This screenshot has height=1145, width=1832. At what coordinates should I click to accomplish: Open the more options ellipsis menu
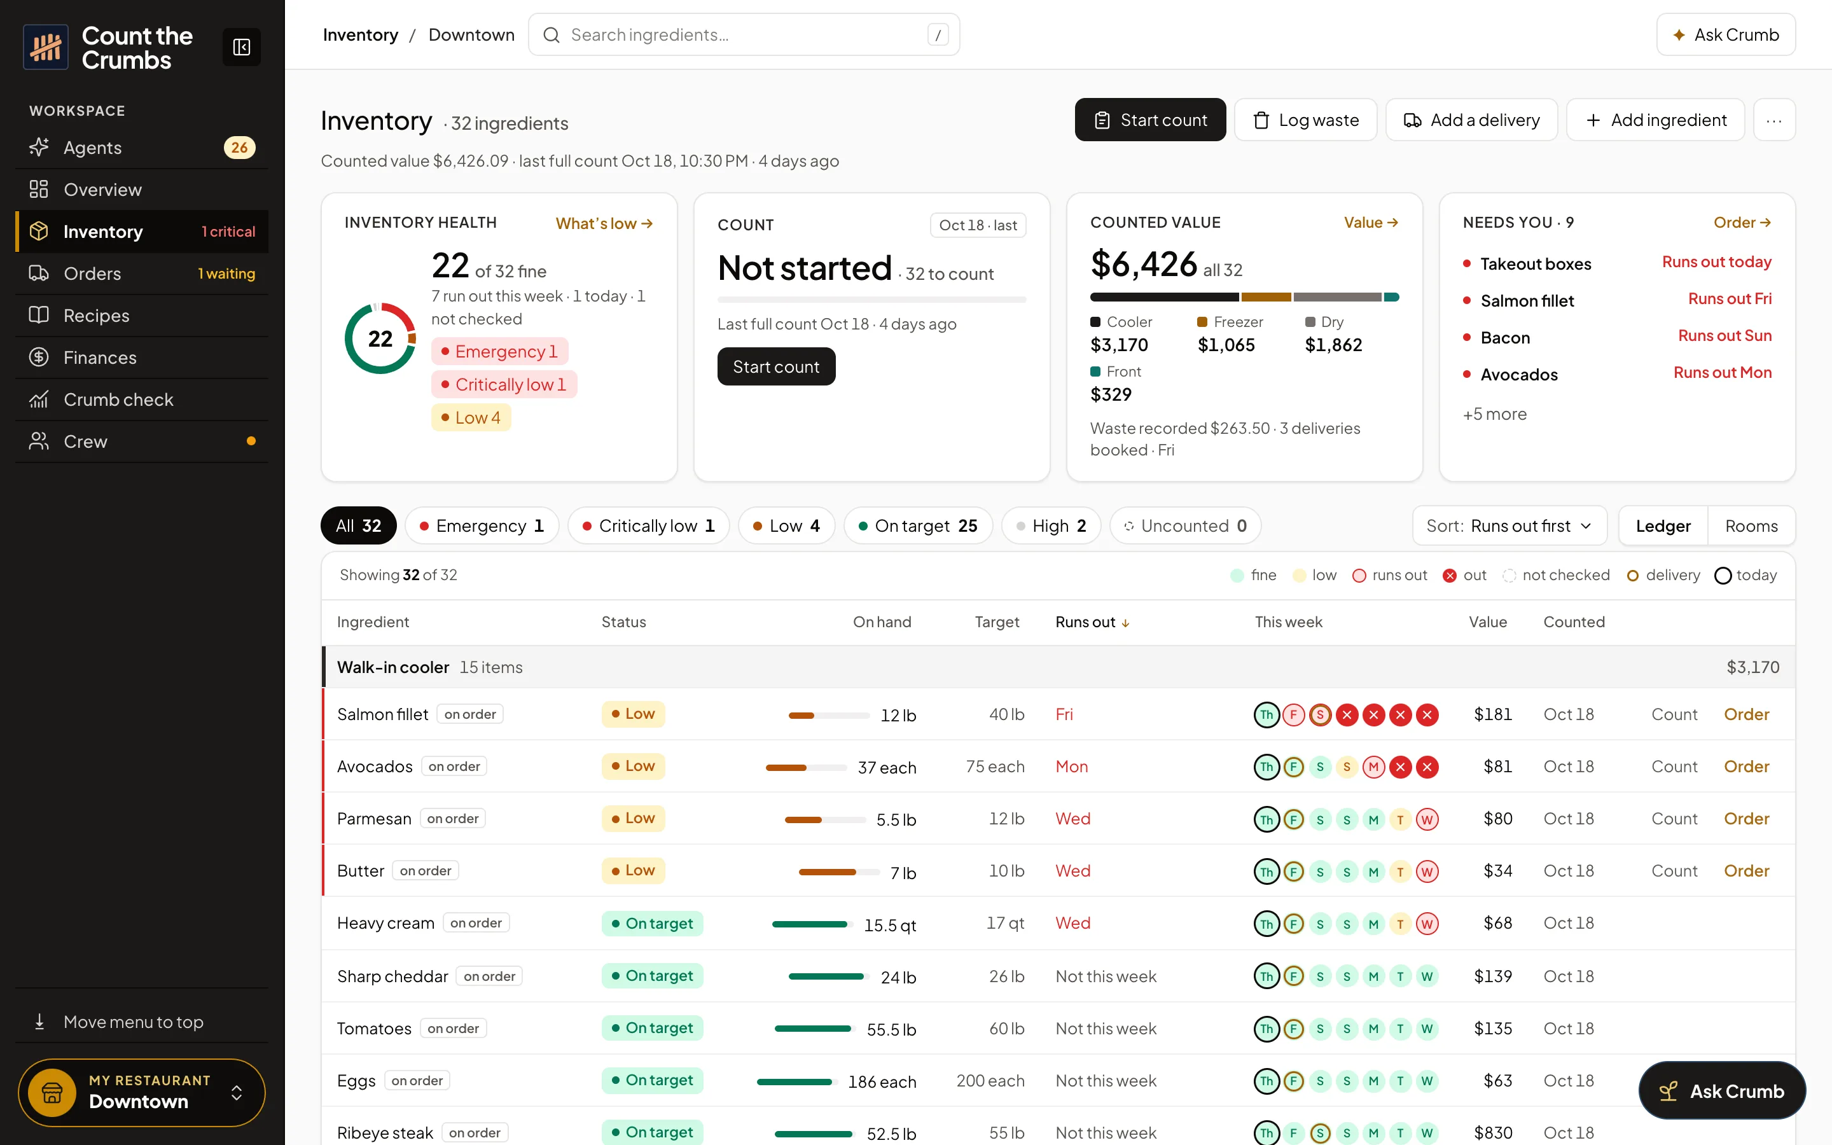[x=1773, y=120]
